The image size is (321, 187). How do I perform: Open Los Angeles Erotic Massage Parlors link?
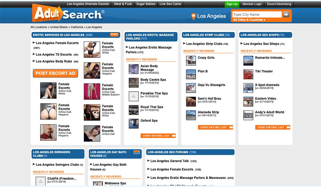[148, 50]
